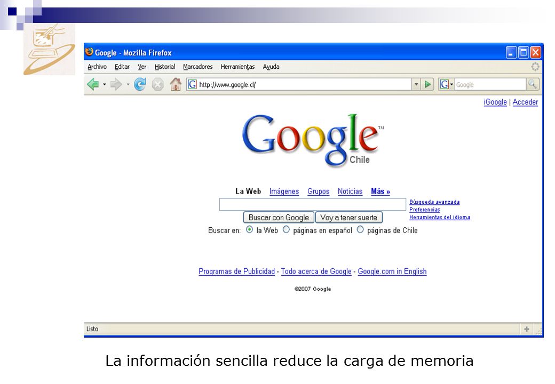Screen dimensions: 555x384
Task: Click the Back navigation arrow
Action: 93,84
